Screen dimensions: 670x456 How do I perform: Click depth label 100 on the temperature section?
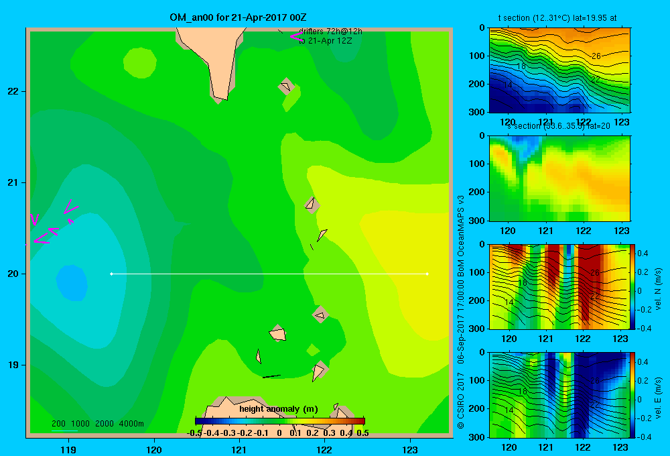pyautogui.click(x=476, y=56)
